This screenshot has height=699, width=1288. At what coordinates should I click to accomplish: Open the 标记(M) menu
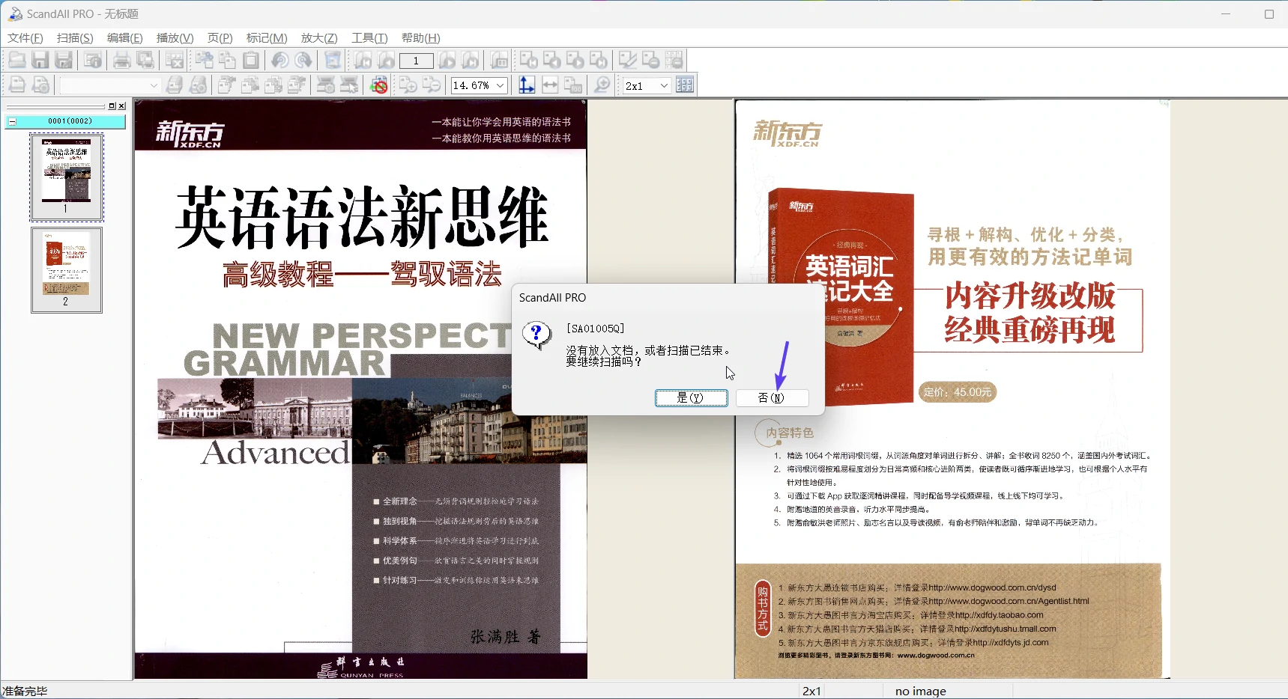(267, 38)
